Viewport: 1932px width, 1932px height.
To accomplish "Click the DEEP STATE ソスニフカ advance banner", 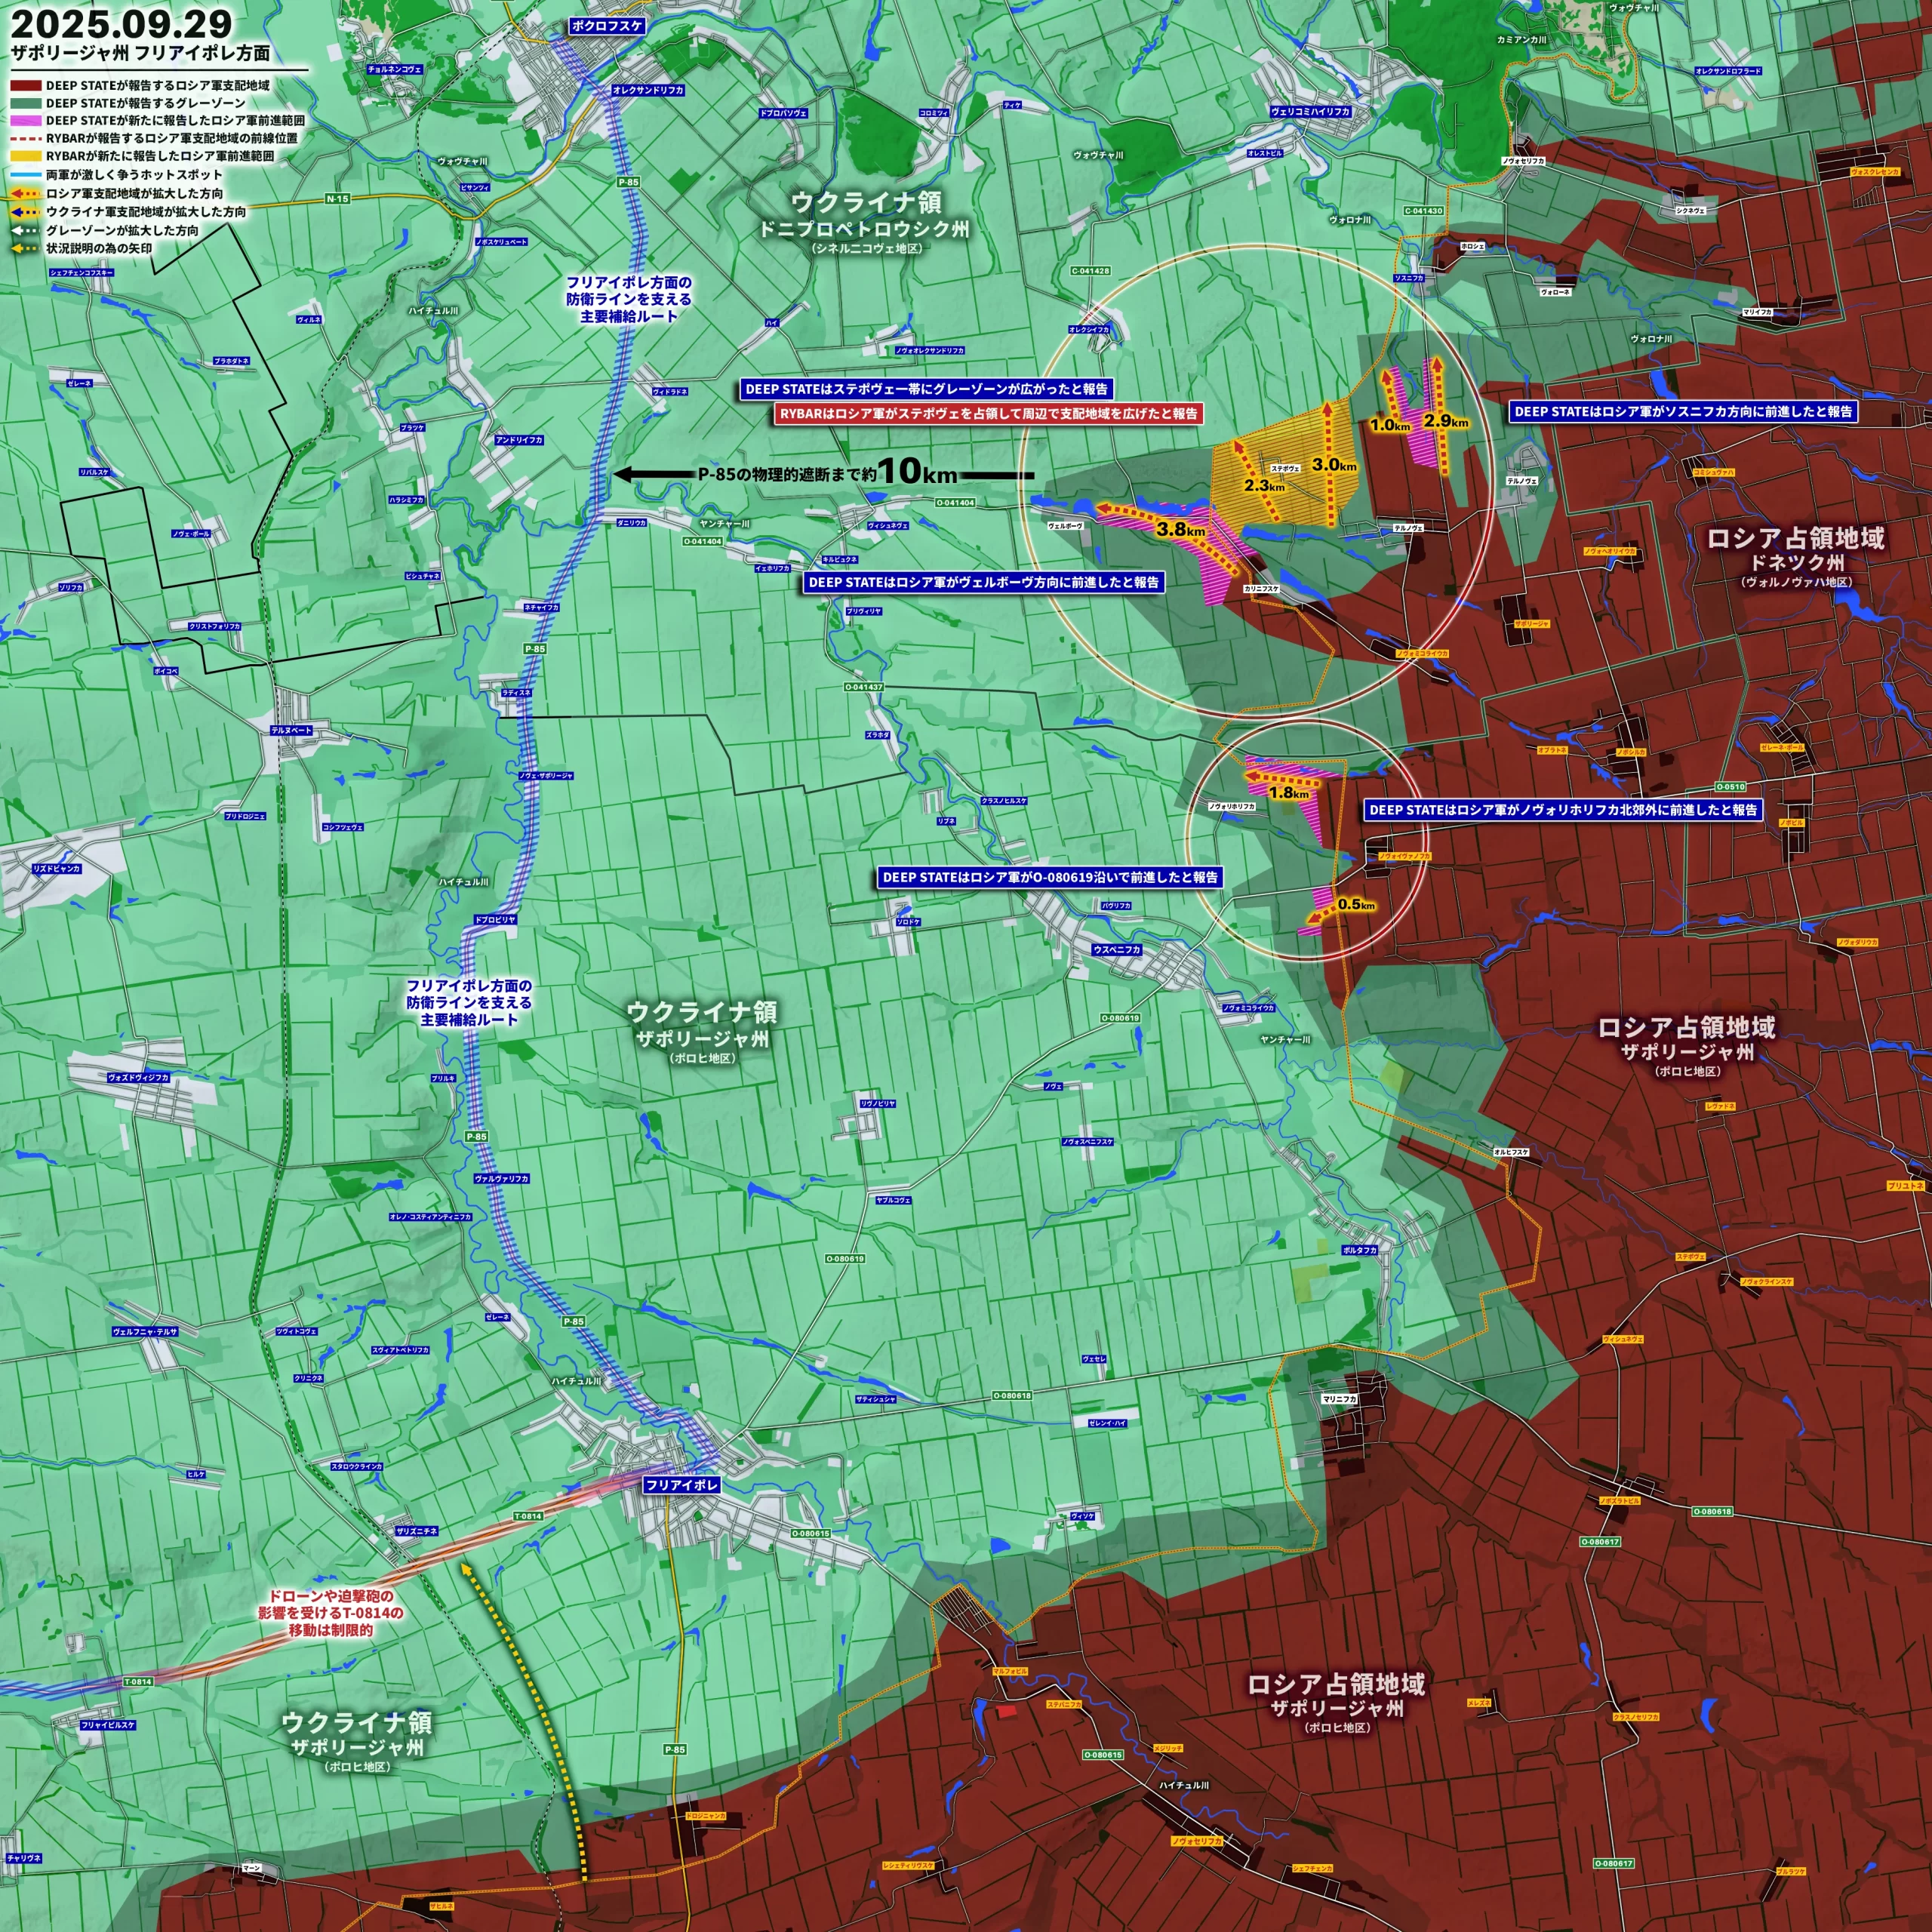I will (x=1683, y=411).
